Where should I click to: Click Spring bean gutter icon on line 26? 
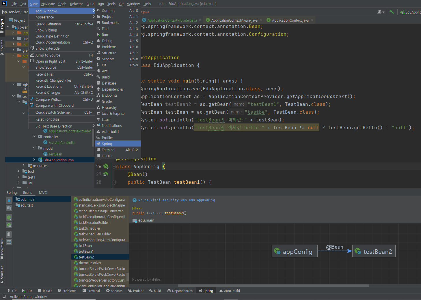106,166
